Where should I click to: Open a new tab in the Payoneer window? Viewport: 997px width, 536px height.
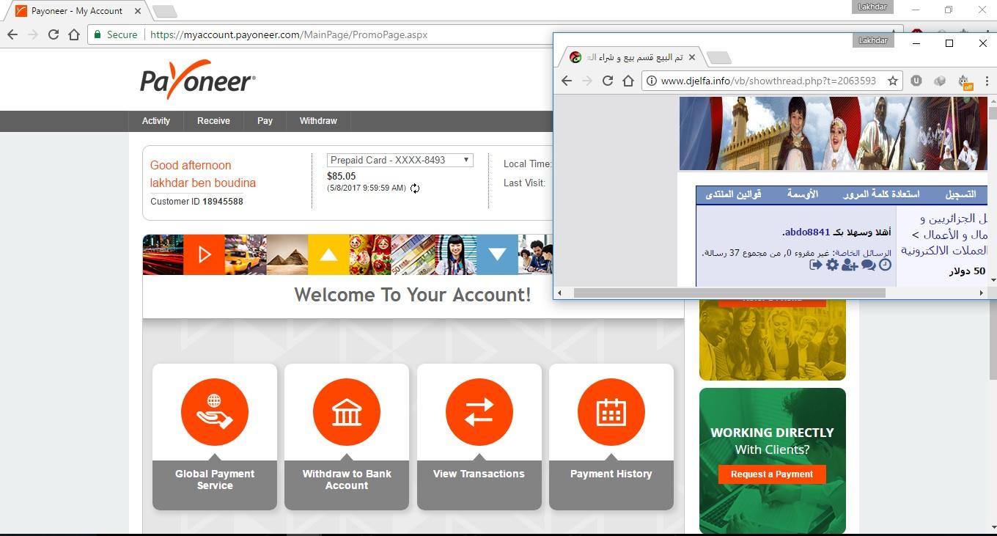(x=164, y=11)
